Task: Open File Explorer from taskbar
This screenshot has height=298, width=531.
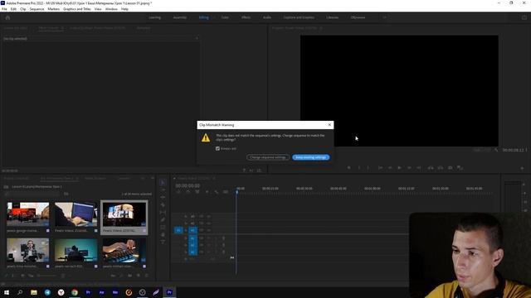Action: (34, 292)
